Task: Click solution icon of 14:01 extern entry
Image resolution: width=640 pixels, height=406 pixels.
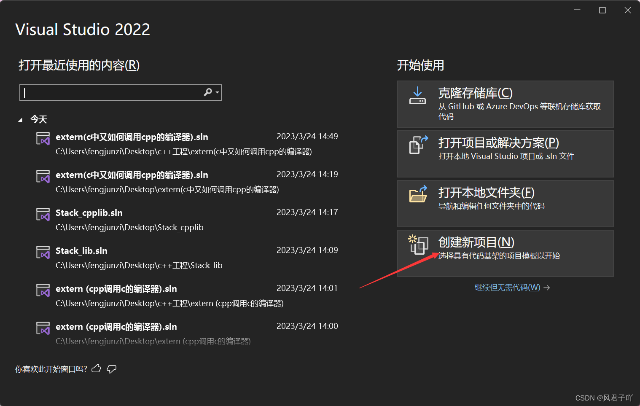Action: [x=43, y=290]
